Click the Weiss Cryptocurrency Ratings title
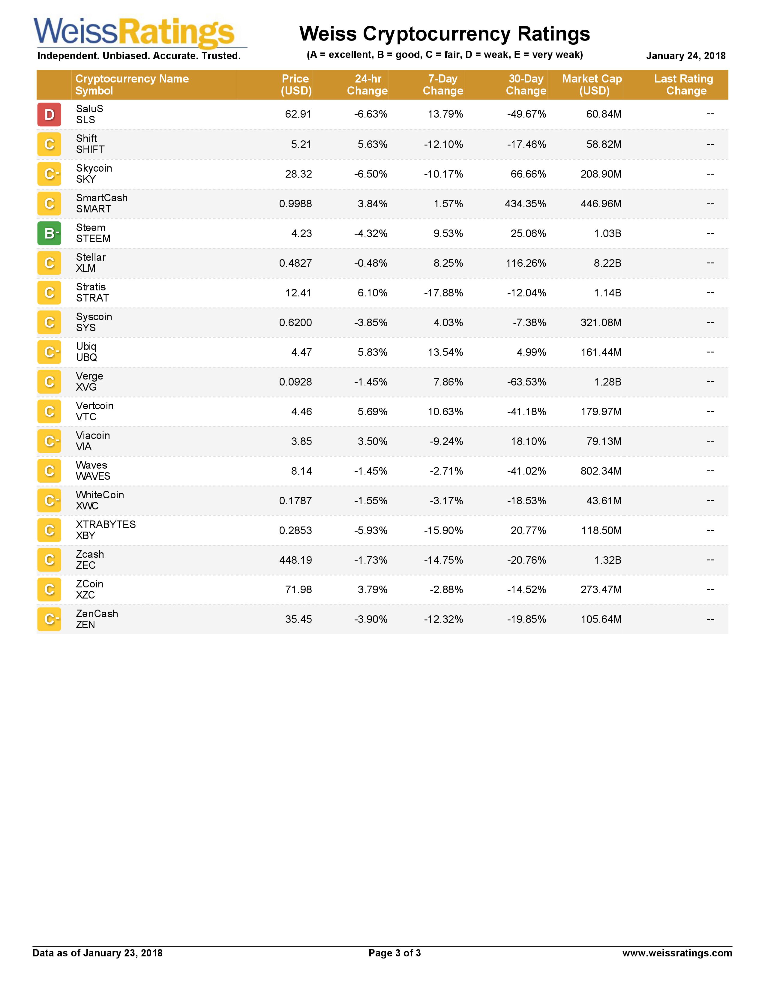Screen dimensions: 765x990 click(x=444, y=34)
